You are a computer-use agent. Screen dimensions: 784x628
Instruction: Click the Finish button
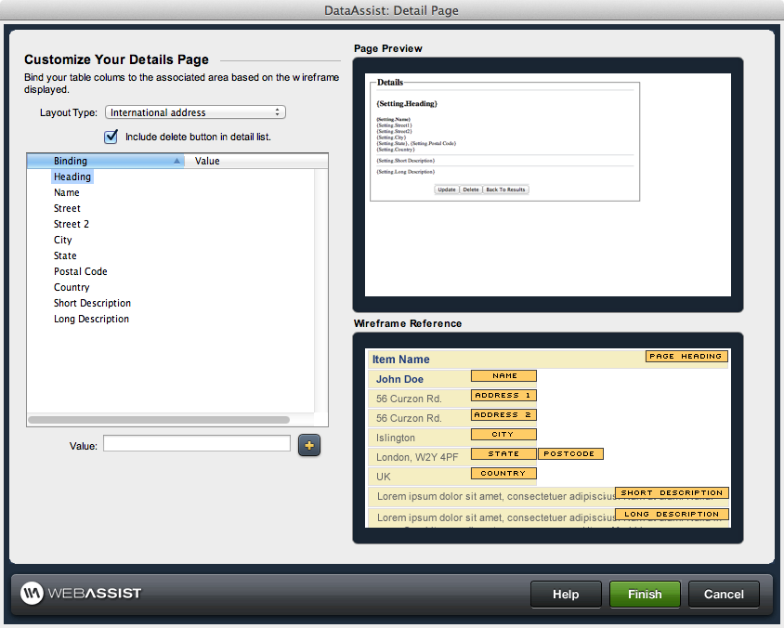point(645,594)
